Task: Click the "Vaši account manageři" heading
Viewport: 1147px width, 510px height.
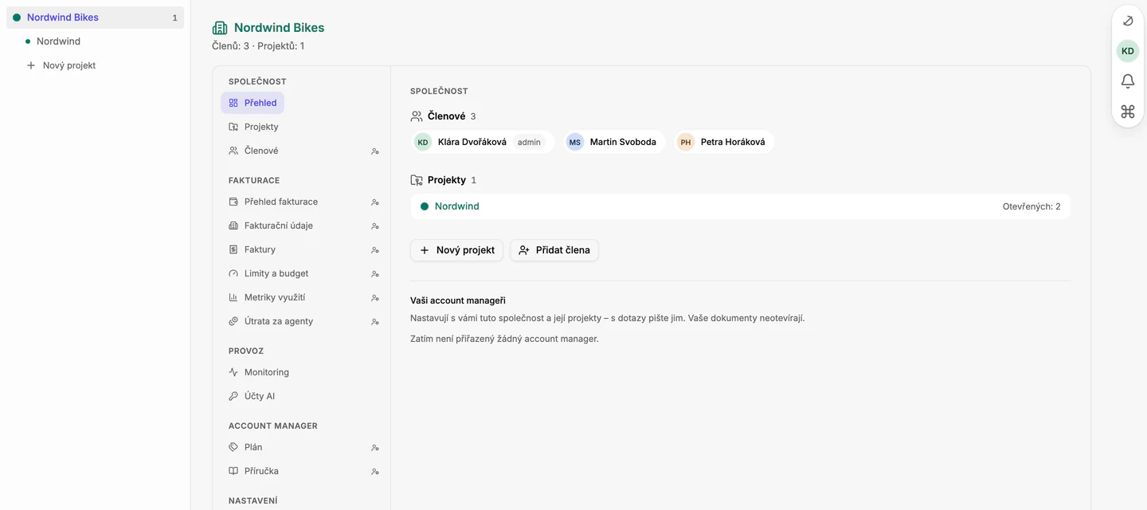Action: click(x=458, y=300)
